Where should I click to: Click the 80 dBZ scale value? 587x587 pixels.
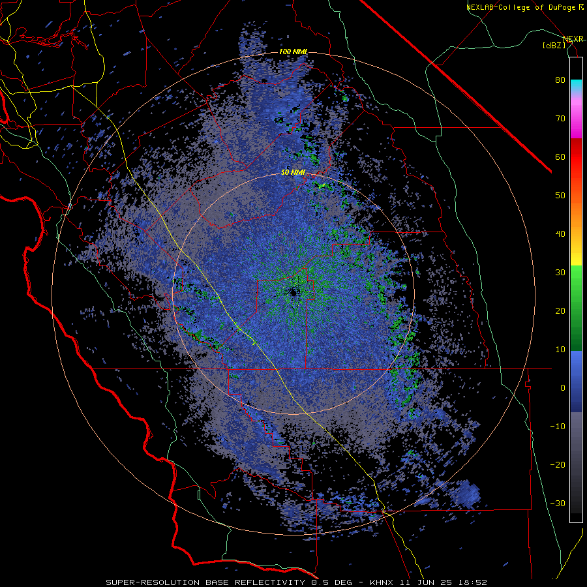(560, 80)
